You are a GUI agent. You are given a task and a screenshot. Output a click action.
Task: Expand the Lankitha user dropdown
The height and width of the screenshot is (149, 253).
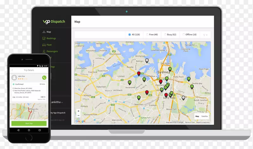57,102
